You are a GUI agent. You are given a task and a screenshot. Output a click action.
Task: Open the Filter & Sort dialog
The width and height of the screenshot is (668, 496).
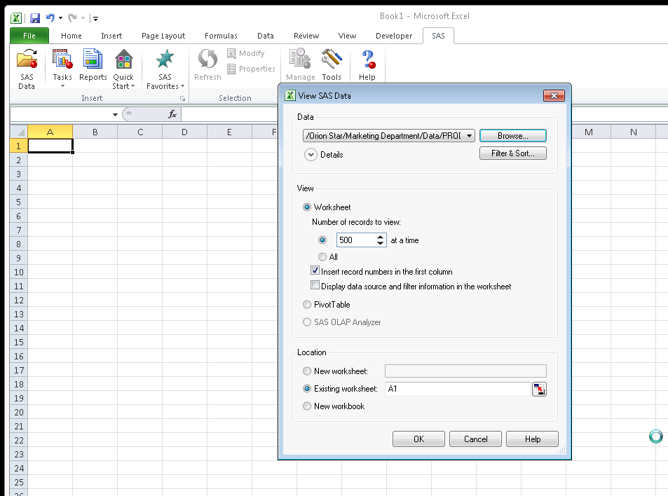click(x=512, y=153)
